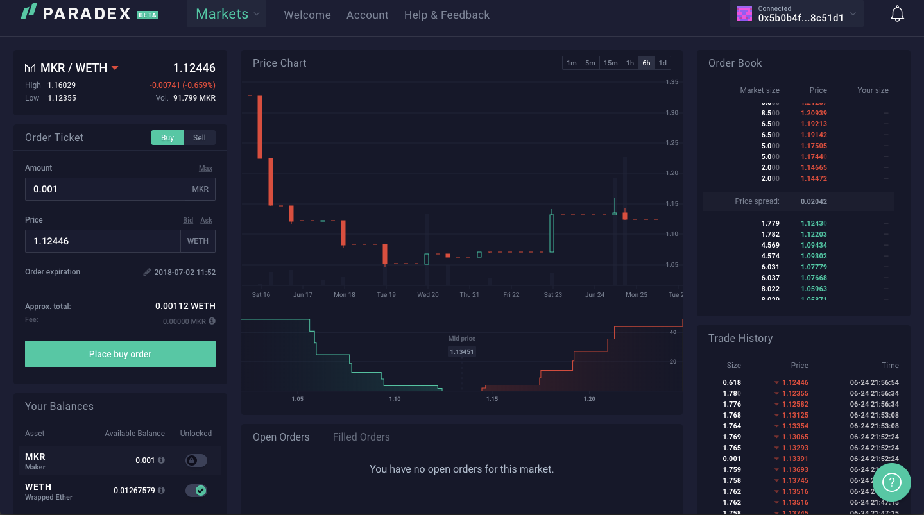Click the fee info icon
The height and width of the screenshot is (515, 924).
tap(212, 321)
